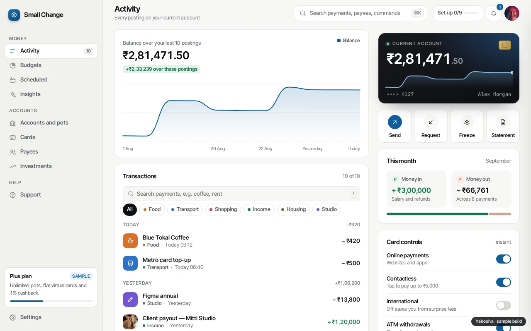
Task: Click the Money in arrow icon
Action: tap(395, 179)
